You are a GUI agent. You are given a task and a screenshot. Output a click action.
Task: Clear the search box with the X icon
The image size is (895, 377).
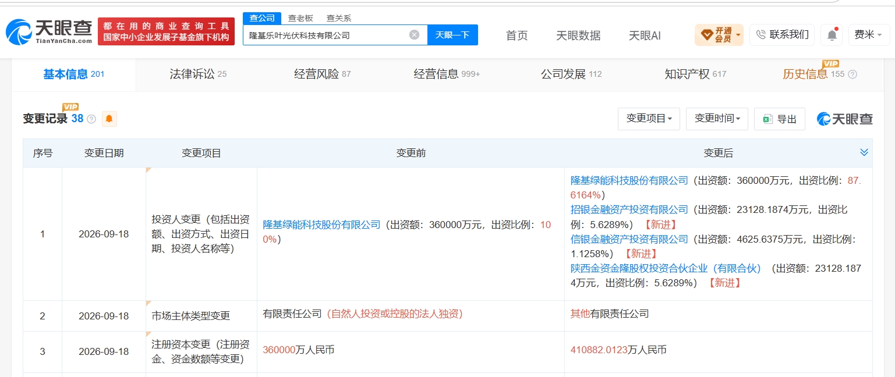[414, 35]
